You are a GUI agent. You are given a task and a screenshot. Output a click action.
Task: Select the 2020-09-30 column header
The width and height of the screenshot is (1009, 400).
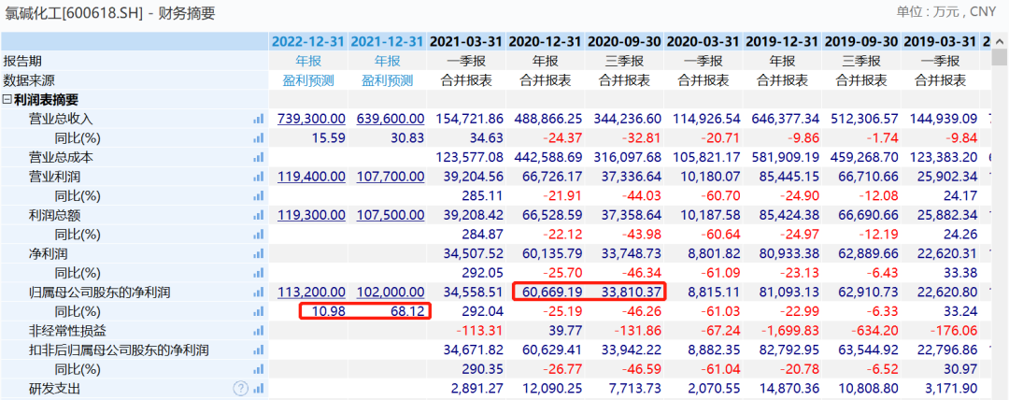(x=625, y=42)
